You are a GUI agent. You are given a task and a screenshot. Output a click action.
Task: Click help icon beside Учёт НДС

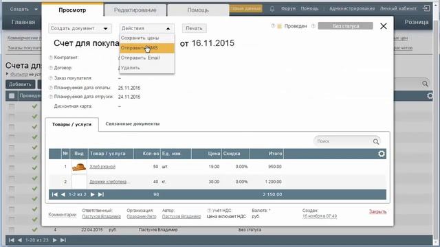point(209,211)
